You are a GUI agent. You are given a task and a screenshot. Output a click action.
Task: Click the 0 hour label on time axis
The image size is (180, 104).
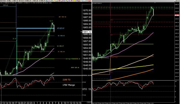pos(34,103)
